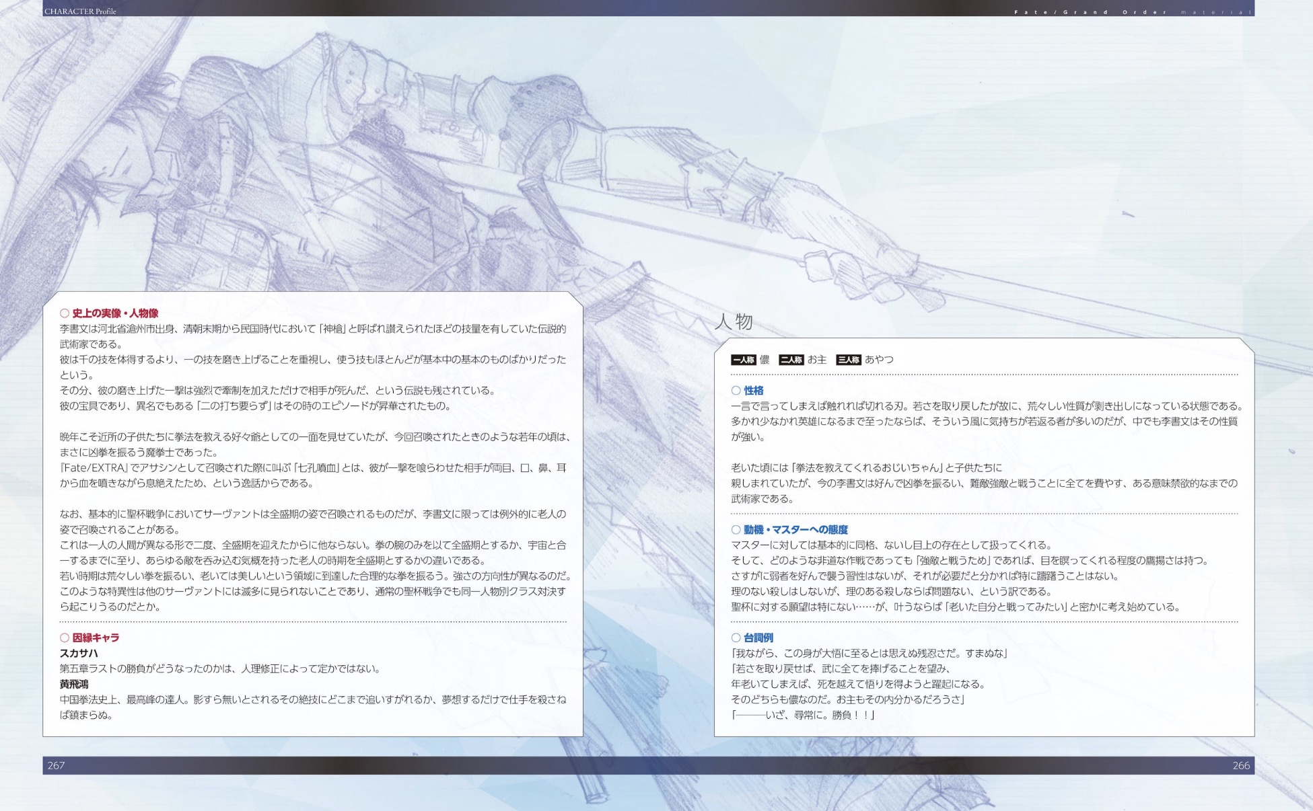This screenshot has height=811, width=1313.
Task: Click the あやつ third-person pronoun text
Action: coord(879,360)
